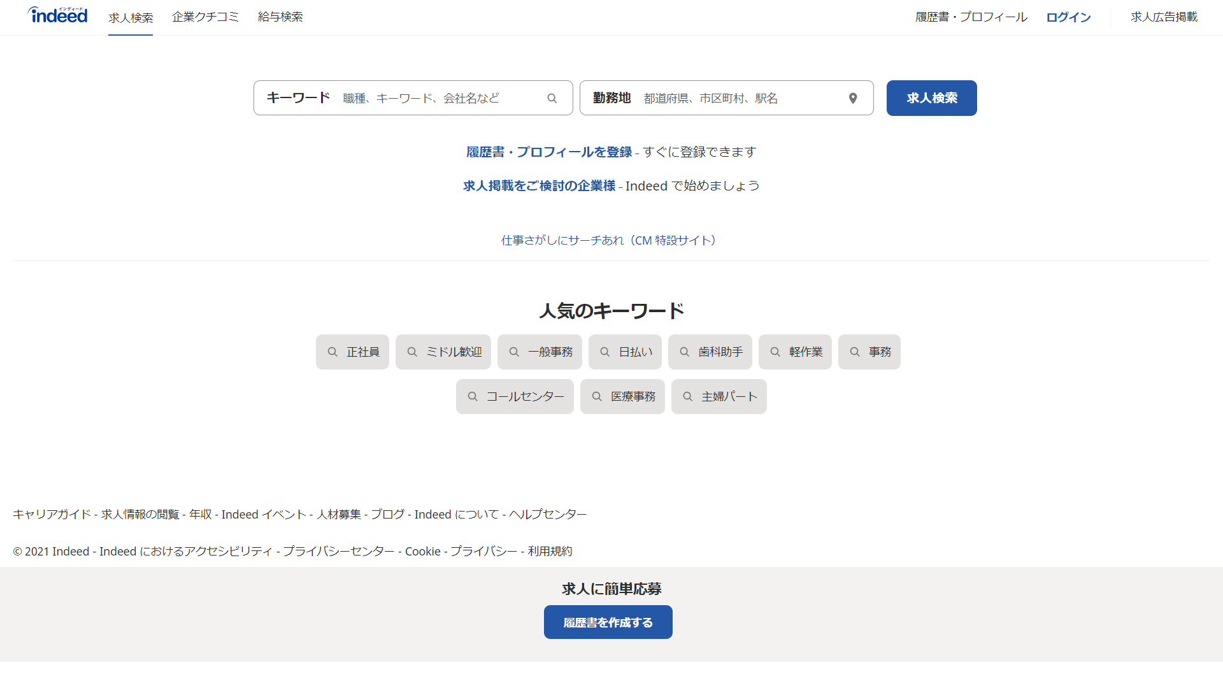The width and height of the screenshot is (1223, 688).
Task: Open キャリアガイド footer link
Action: click(x=52, y=514)
